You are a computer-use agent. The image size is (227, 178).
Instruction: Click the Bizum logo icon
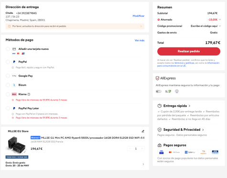click(x=14, y=85)
